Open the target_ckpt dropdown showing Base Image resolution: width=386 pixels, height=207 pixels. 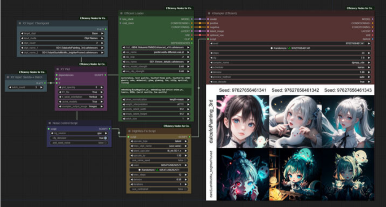[x=62, y=33]
